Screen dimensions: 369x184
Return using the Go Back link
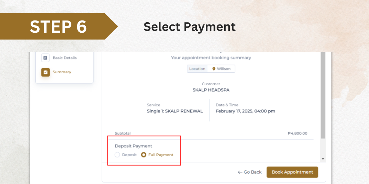(x=250, y=172)
